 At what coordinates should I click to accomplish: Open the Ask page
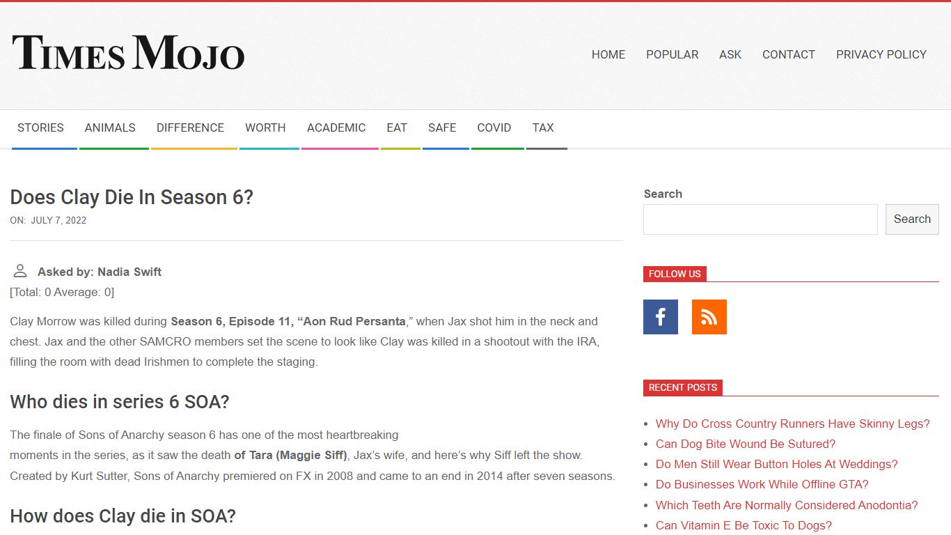pyautogui.click(x=730, y=54)
